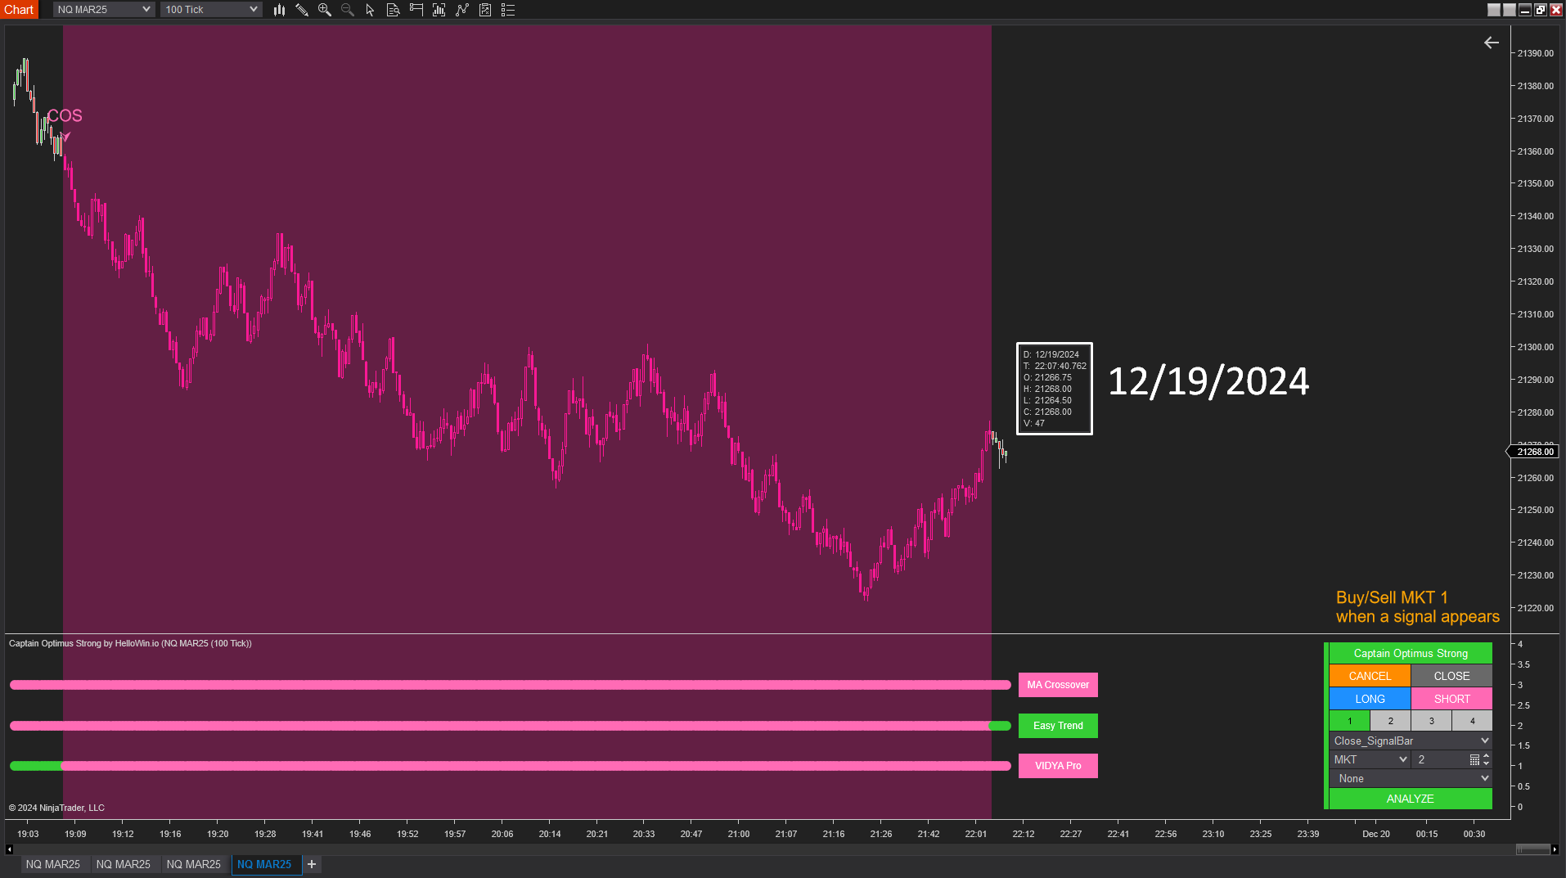Increase the quantity with the up arrow

click(x=1487, y=757)
